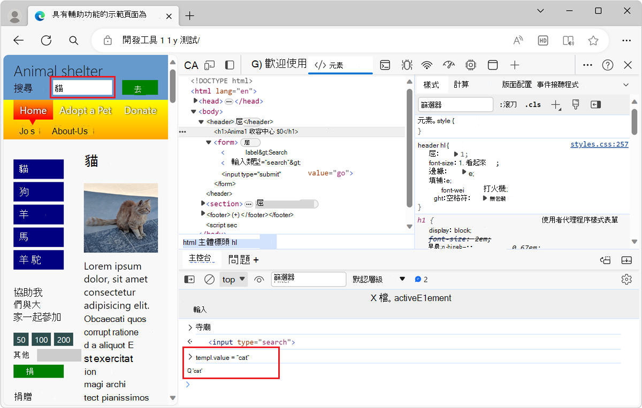
Task: Open the Donate navigation link
Action: (140, 111)
